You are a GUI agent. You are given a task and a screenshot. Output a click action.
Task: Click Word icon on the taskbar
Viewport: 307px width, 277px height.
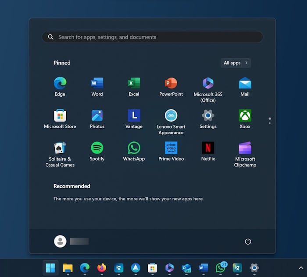pos(203,268)
